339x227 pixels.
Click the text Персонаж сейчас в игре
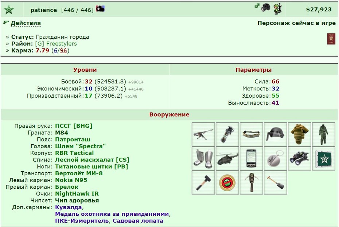[x=297, y=23]
